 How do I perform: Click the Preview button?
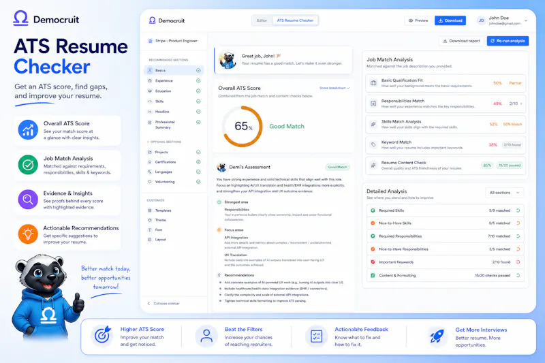pos(418,20)
